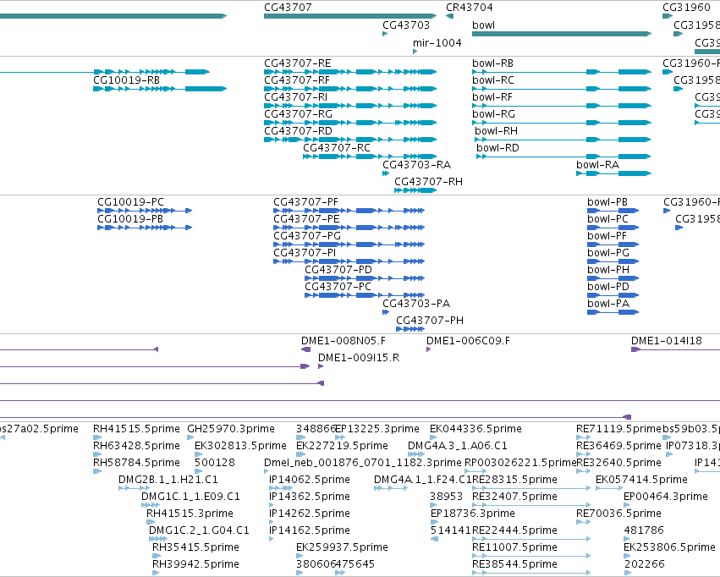Select transcript CG43707-RD label
720x577 pixels.
click(298, 131)
